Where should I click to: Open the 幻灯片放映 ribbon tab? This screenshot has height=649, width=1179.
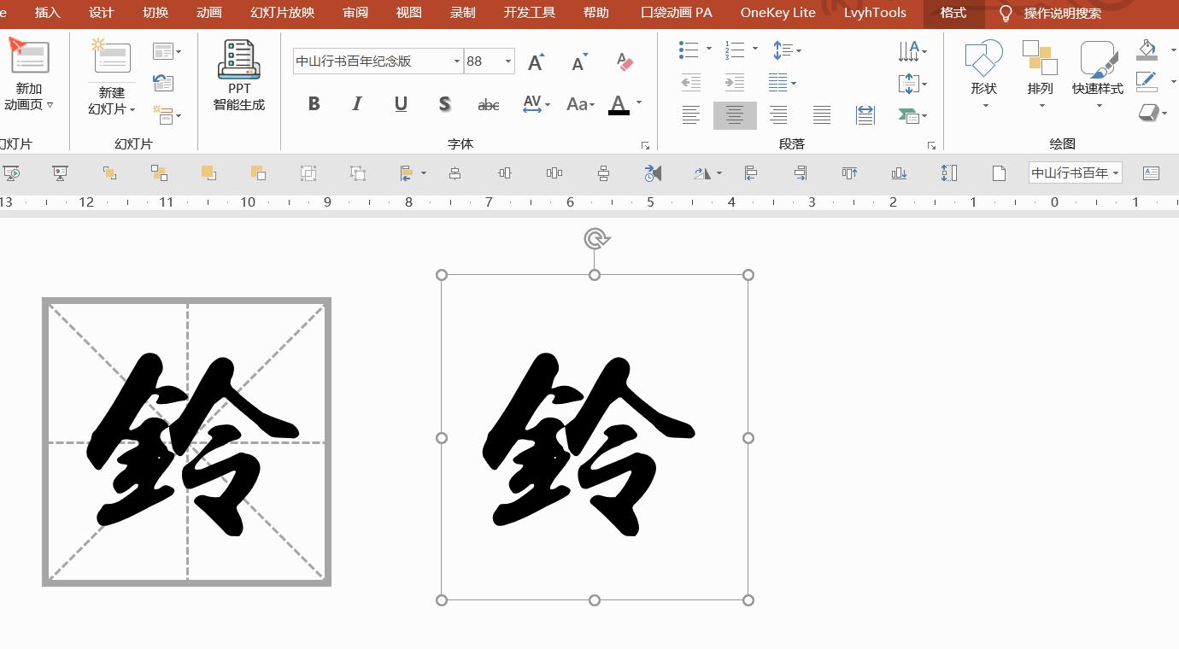283,13
